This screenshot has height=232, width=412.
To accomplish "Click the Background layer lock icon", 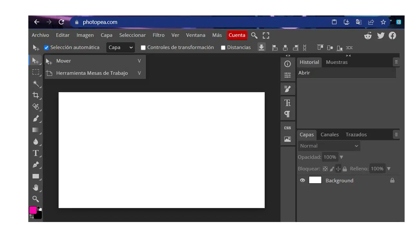I will [392, 180].
